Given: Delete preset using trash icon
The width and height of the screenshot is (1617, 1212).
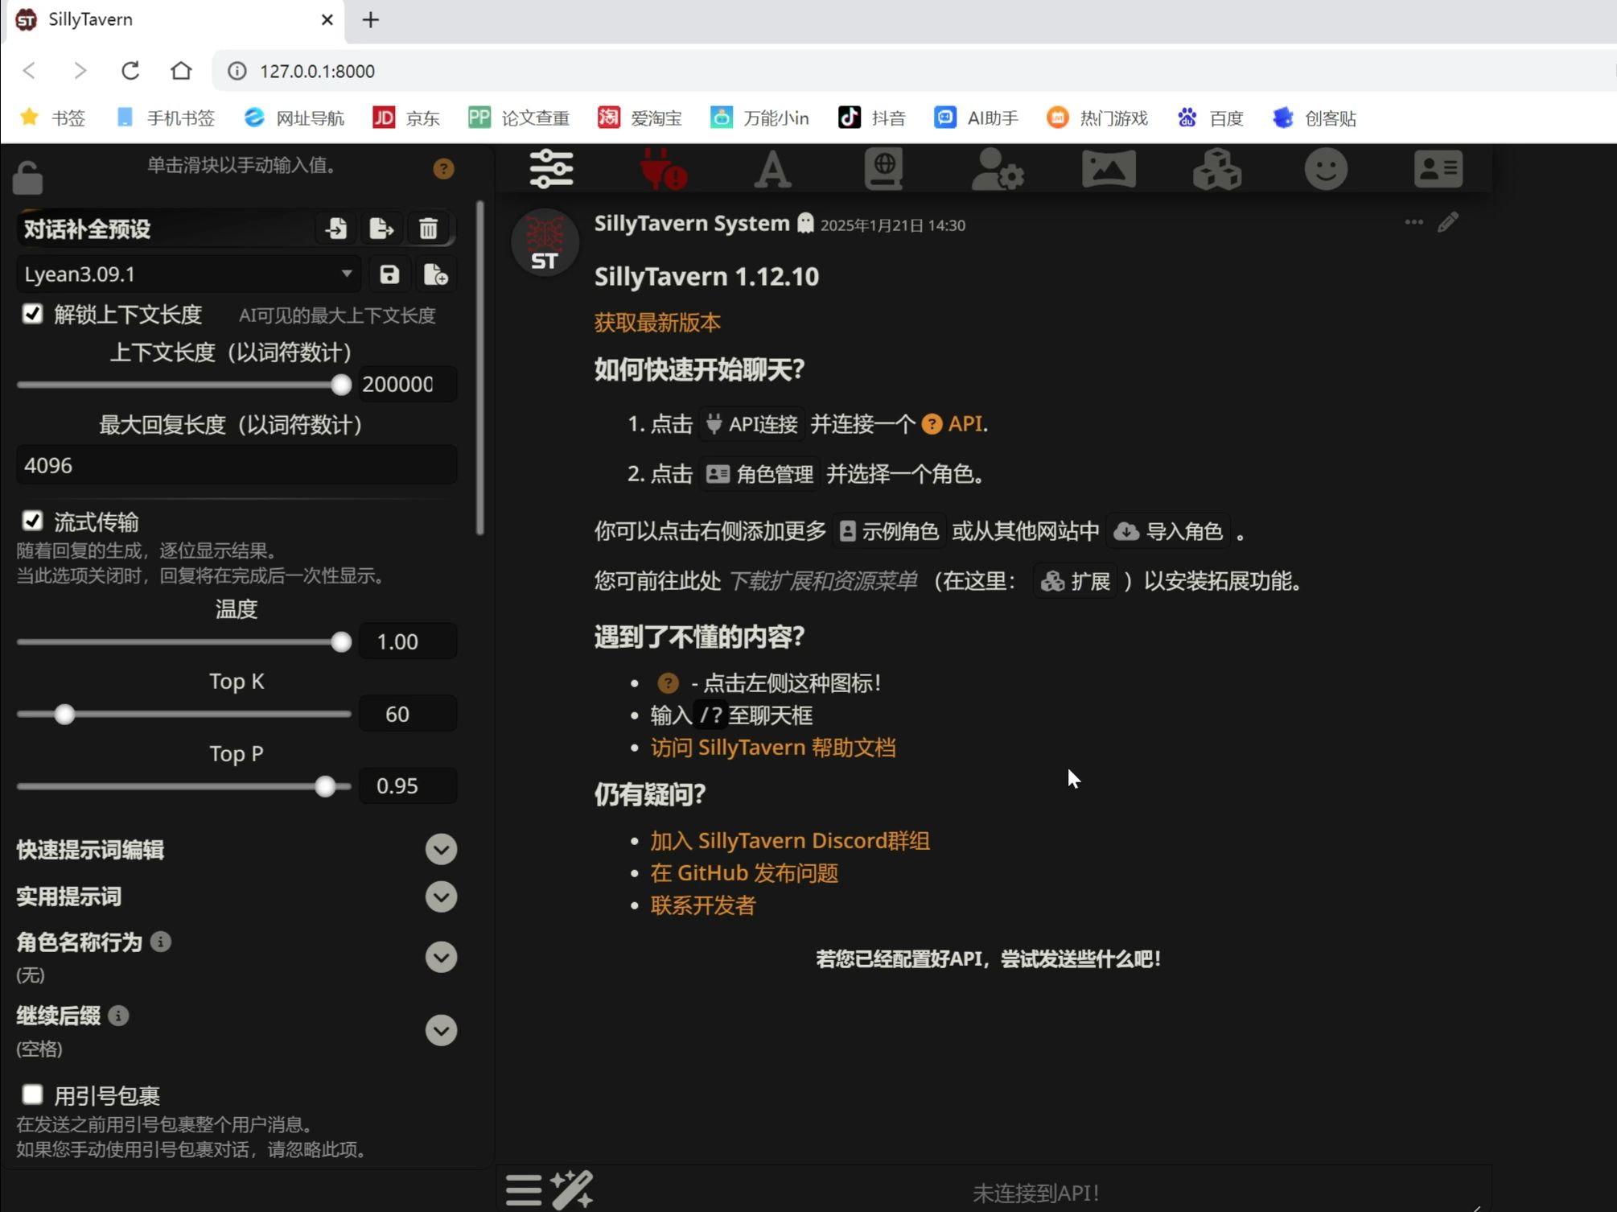Looking at the screenshot, I should pos(428,229).
